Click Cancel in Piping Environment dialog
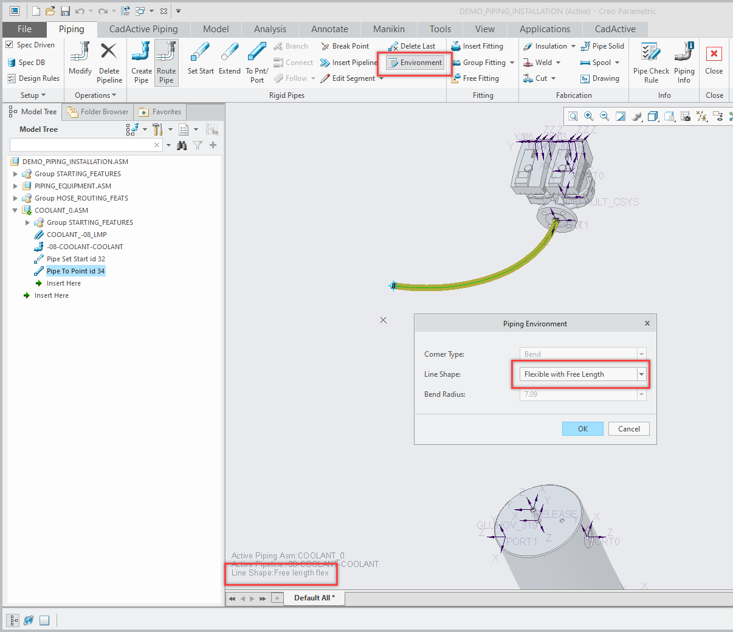 tap(629, 429)
